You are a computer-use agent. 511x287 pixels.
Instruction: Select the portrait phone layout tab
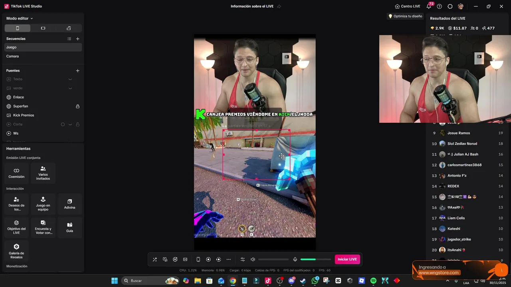[18, 28]
